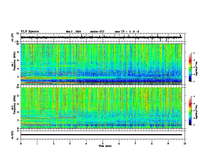Screen dimensions: 208x161
Task: Click the "-5" tick on ch.3(V) axis
Action: point(18,139)
